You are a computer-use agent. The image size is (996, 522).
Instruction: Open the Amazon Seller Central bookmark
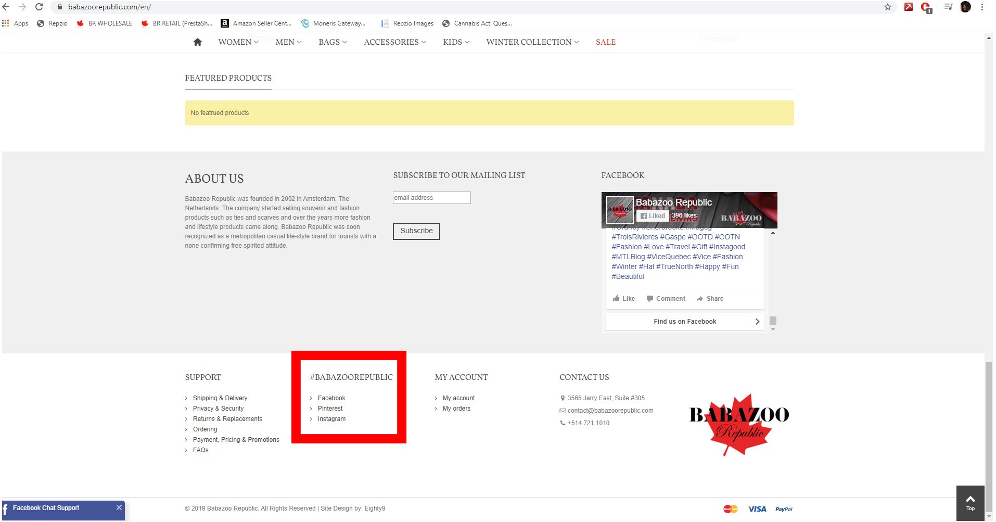click(256, 23)
